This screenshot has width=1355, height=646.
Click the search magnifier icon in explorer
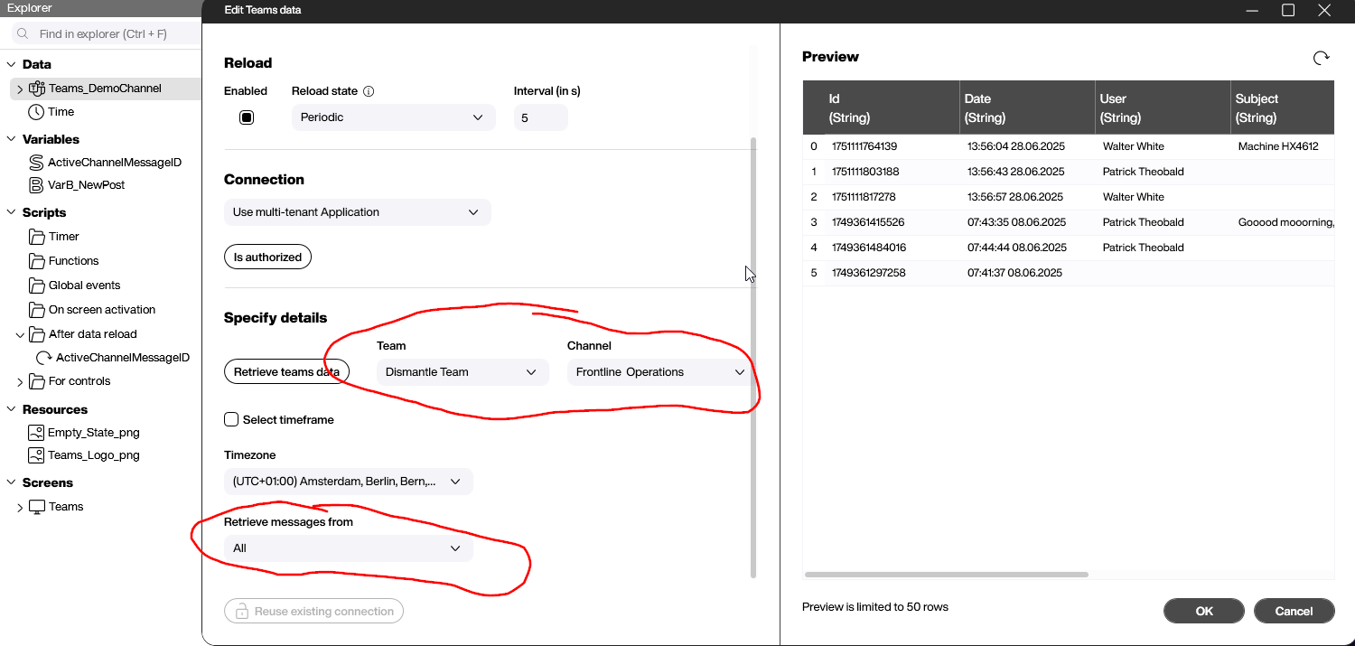[x=23, y=34]
